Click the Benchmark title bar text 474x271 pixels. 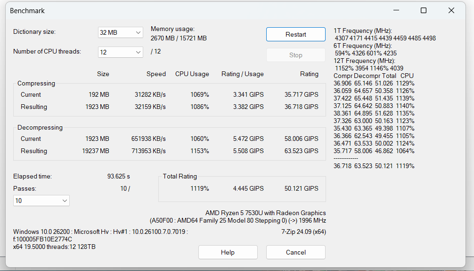[x=27, y=10]
